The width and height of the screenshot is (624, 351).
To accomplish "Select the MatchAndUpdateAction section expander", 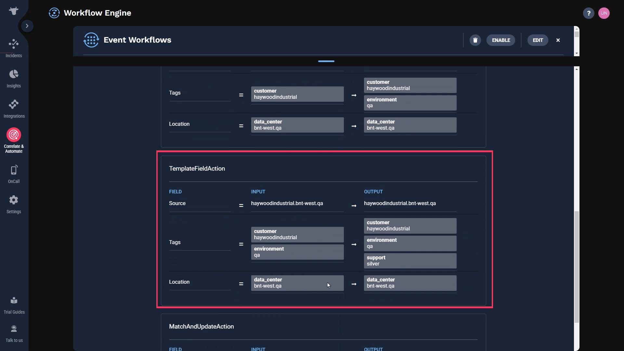I will tap(201, 326).
